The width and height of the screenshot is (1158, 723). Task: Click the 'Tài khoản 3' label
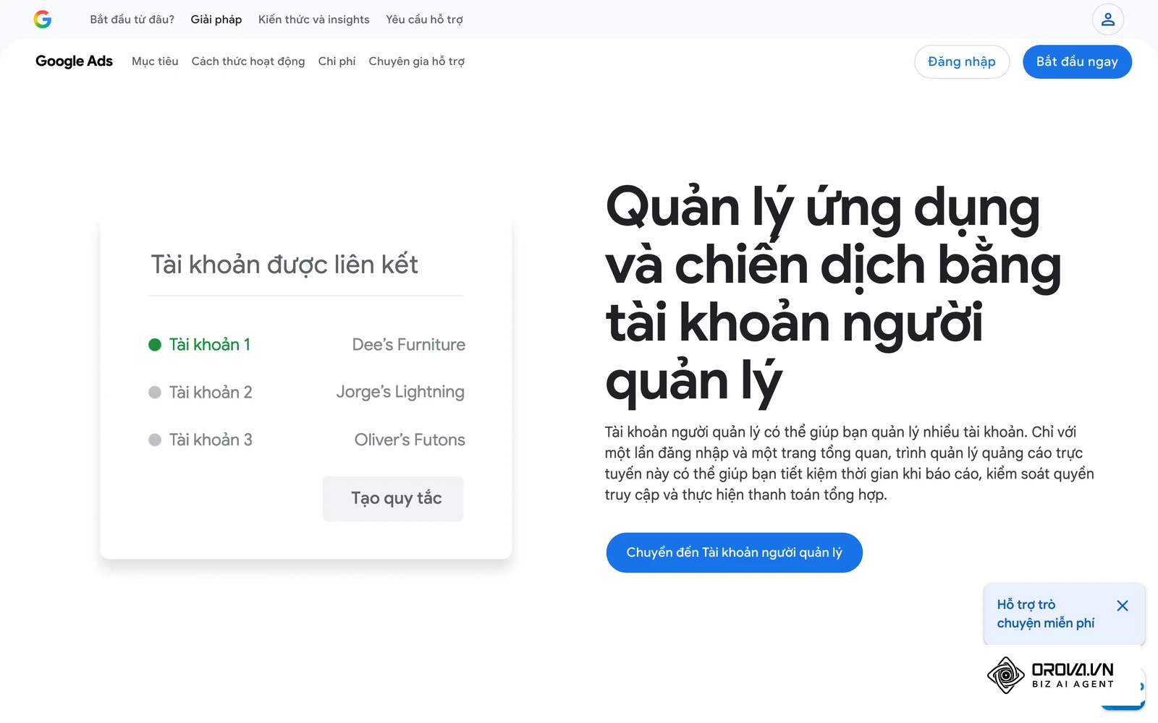tap(211, 440)
